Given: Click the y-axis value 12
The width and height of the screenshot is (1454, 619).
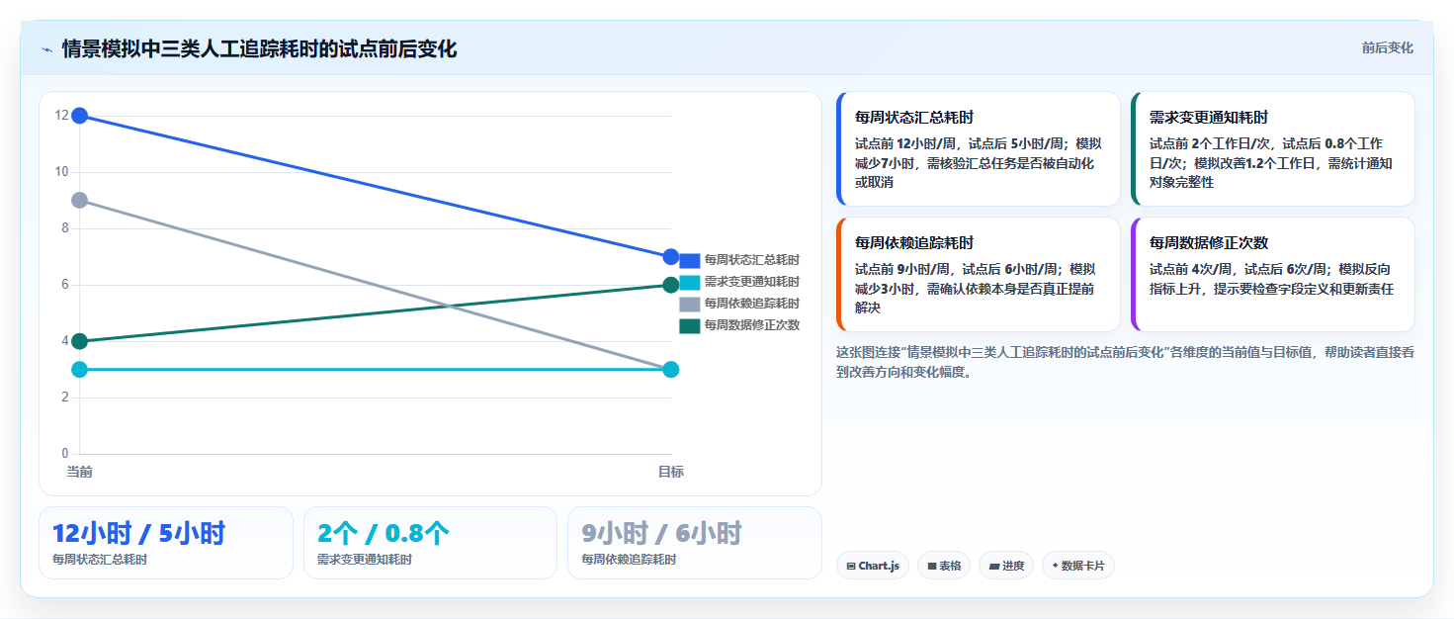Looking at the screenshot, I should 62,116.
